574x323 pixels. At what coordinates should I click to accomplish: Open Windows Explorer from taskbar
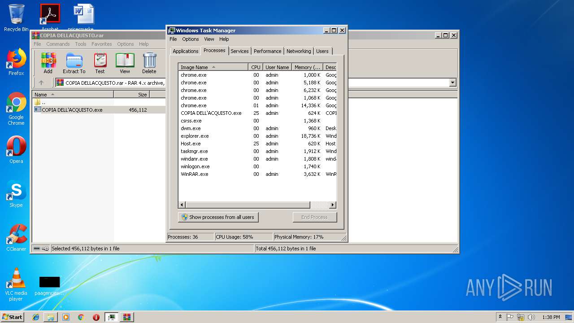click(x=51, y=317)
